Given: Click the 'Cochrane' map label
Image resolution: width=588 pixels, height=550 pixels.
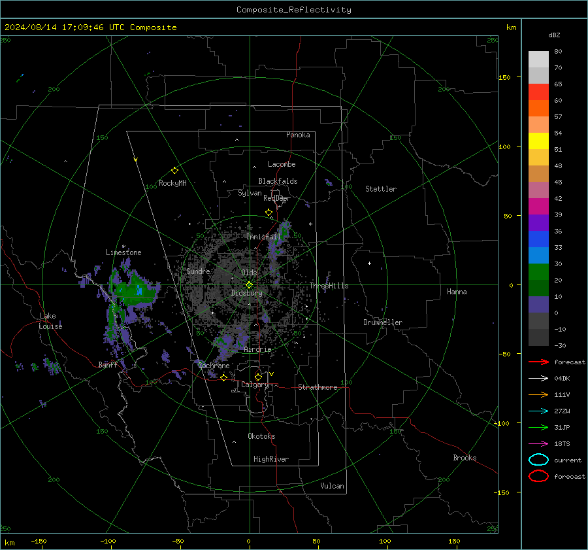Looking at the screenshot, I should (x=214, y=366).
